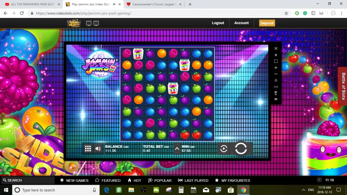Open the POPULAR games category

click(160, 180)
